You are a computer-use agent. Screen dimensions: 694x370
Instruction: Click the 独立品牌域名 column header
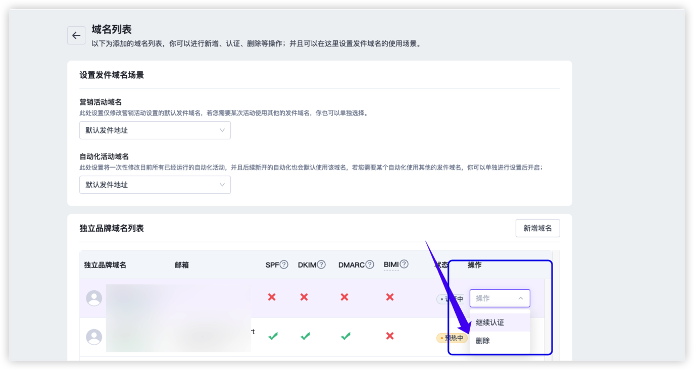[x=105, y=265]
